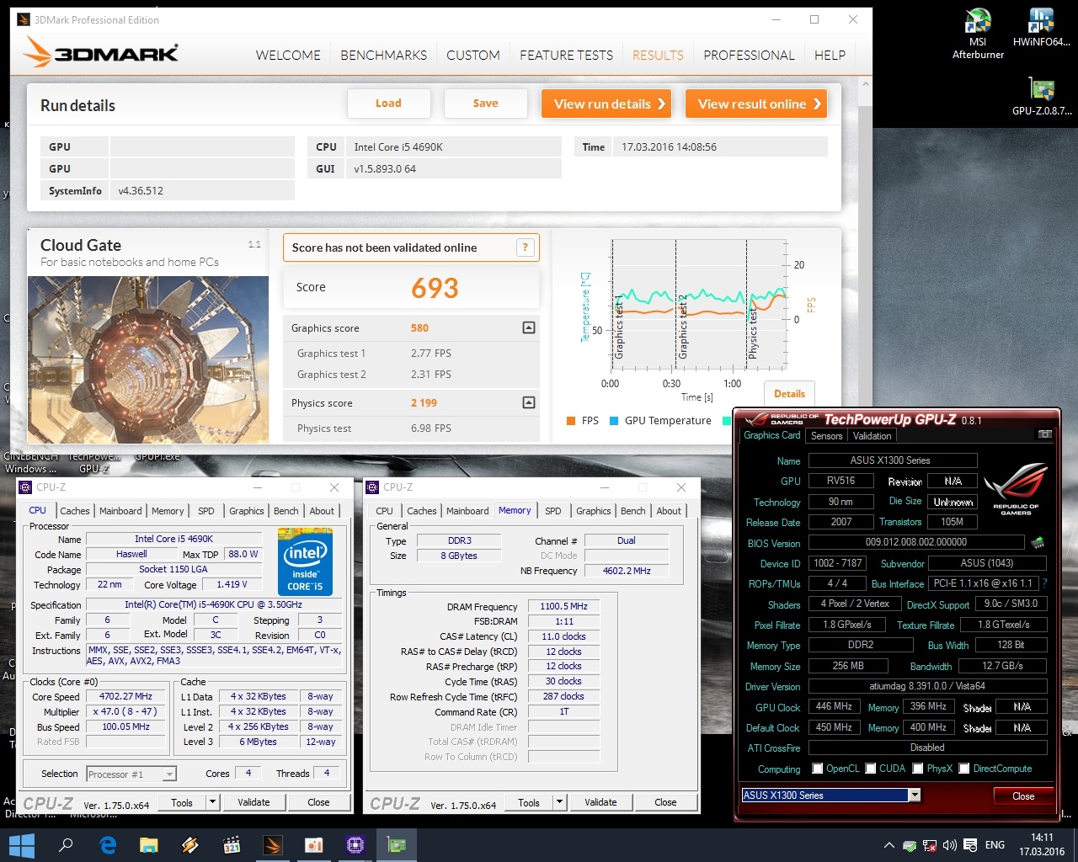Open the Processor #1 selection dropdown
The image size is (1078, 862).
(x=170, y=774)
